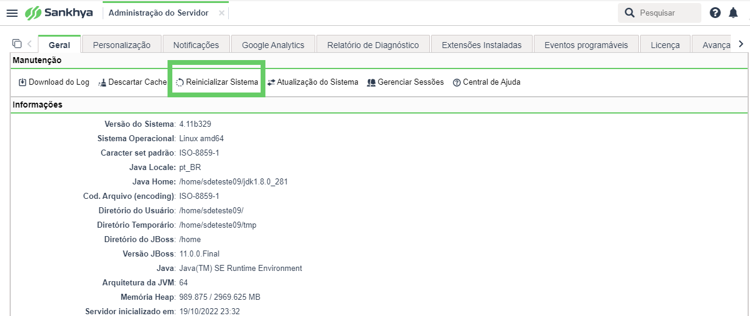Open Atualização do Sistema
750x316 pixels.
point(313,82)
